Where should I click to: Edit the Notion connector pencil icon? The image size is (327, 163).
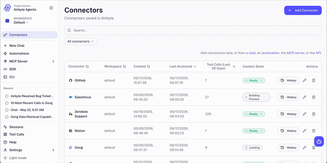(305, 131)
